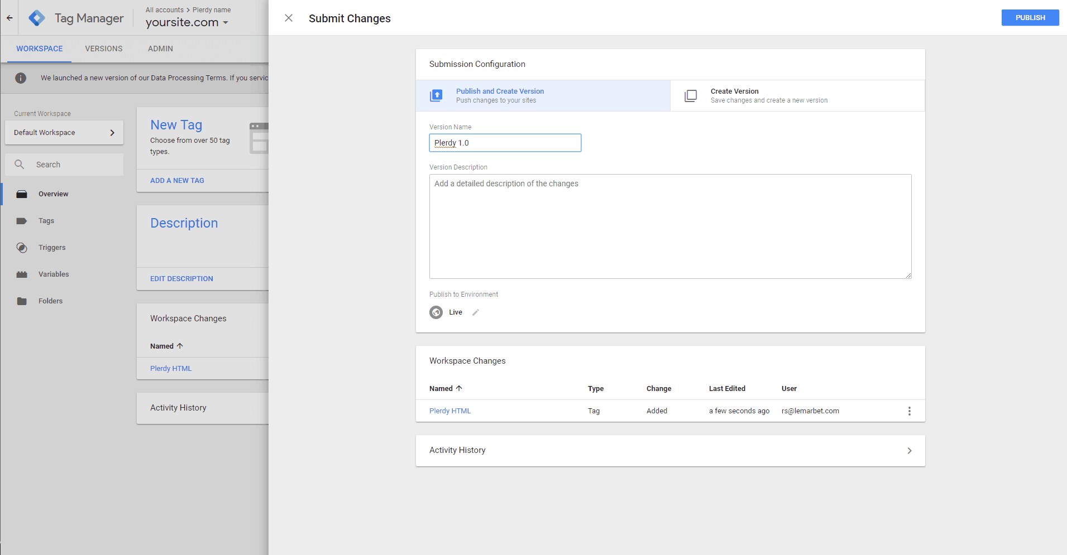
Task: Click EDIT DESCRIPTION link
Action: coord(181,279)
